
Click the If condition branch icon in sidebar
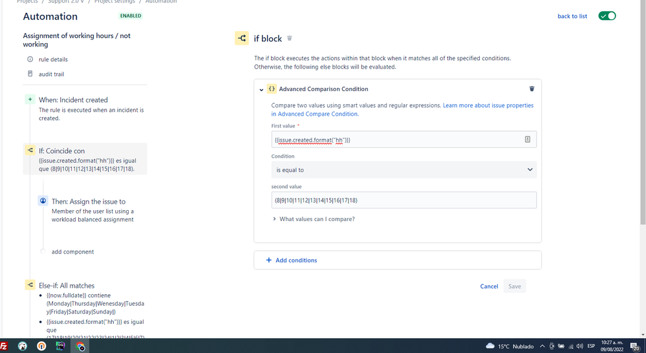(x=30, y=151)
